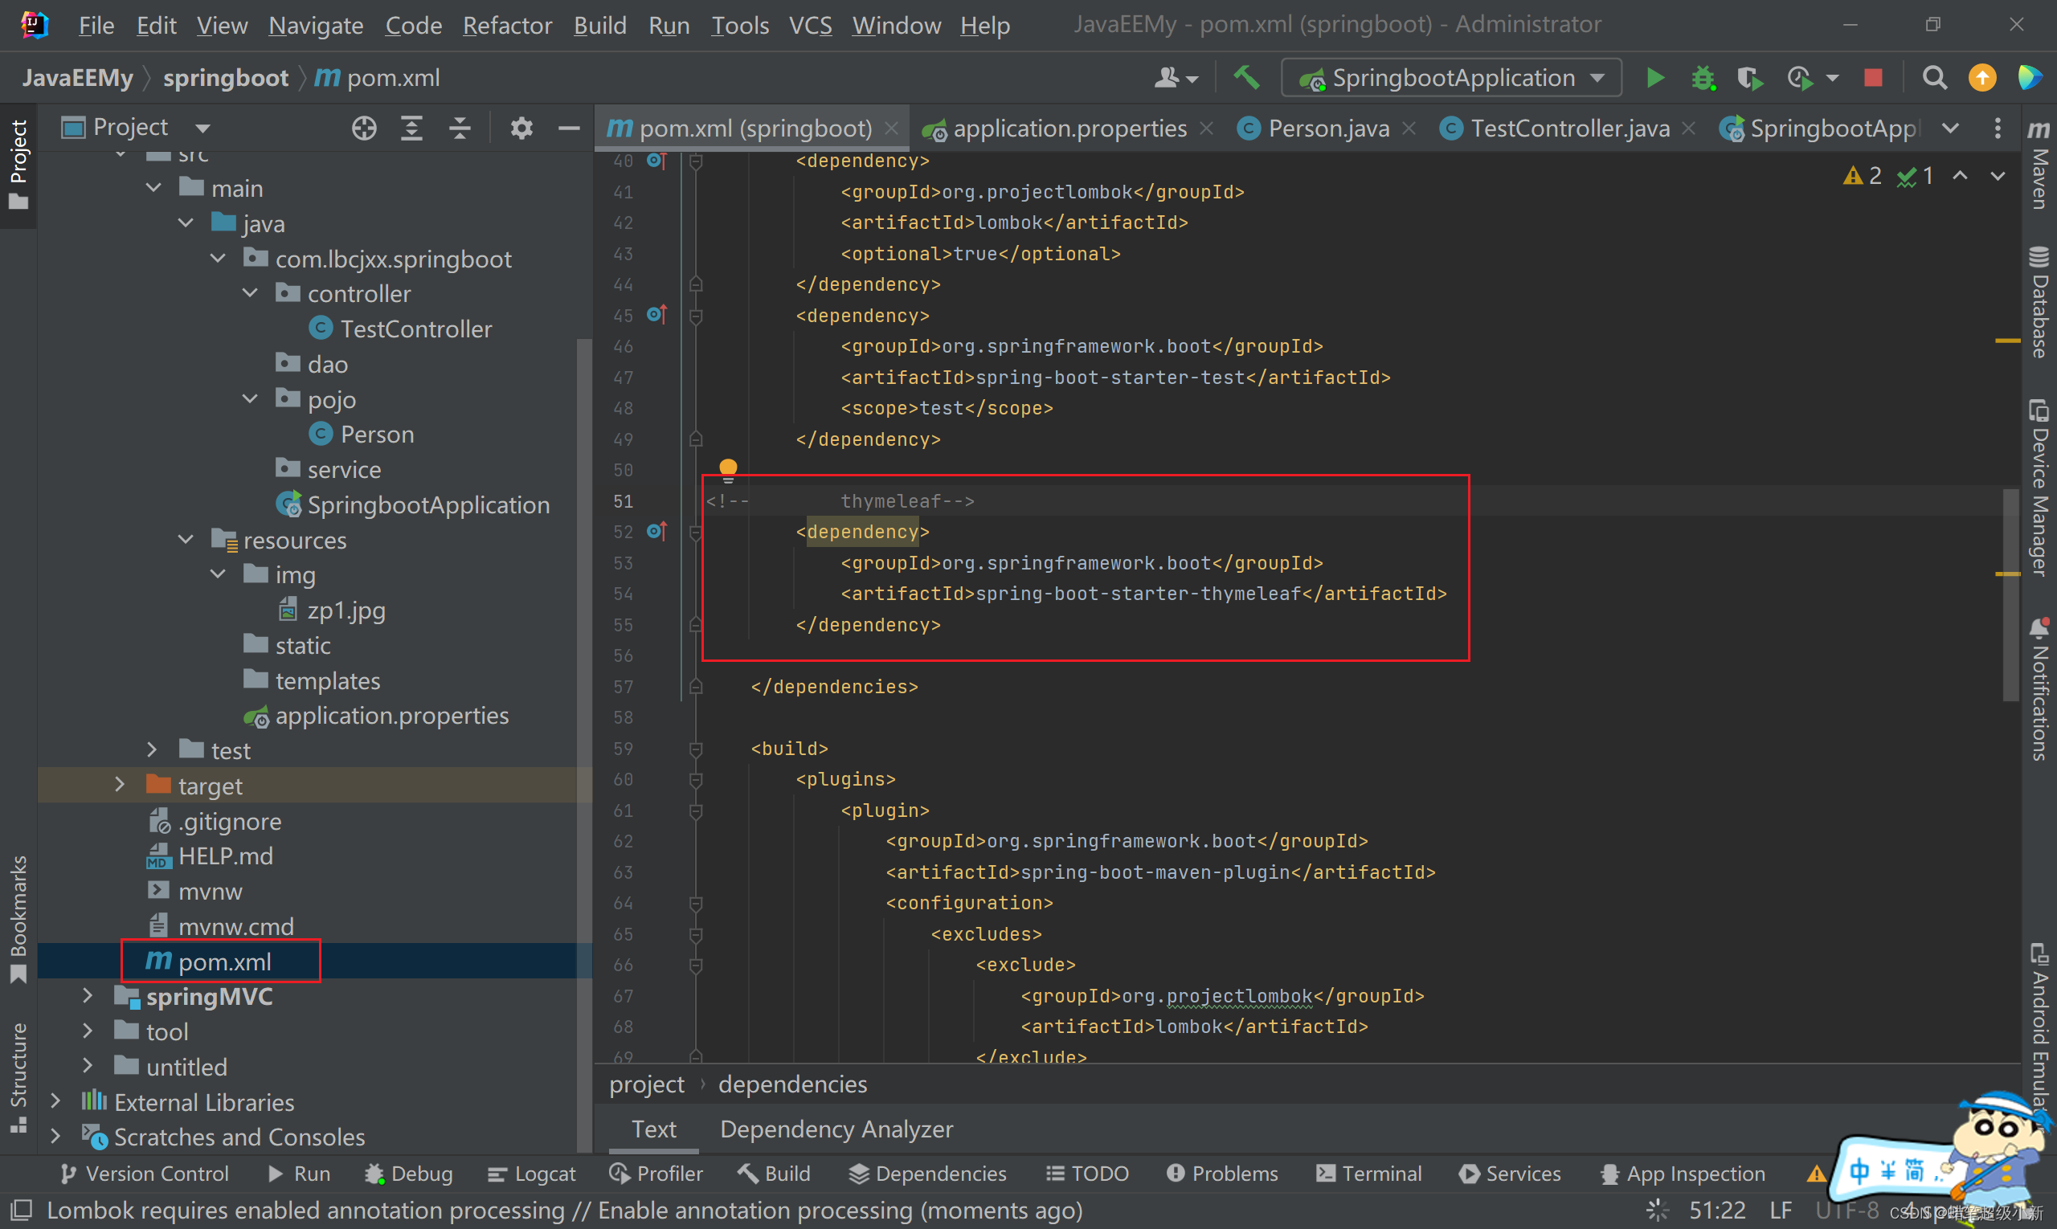
Task: Open SpringbootApplication run configuration dropdown
Action: 1450,78
